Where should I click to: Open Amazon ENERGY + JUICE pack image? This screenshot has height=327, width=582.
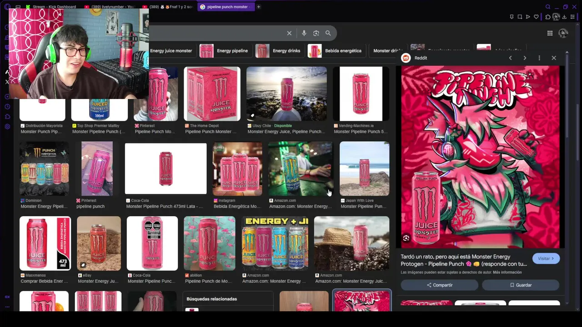point(275,243)
